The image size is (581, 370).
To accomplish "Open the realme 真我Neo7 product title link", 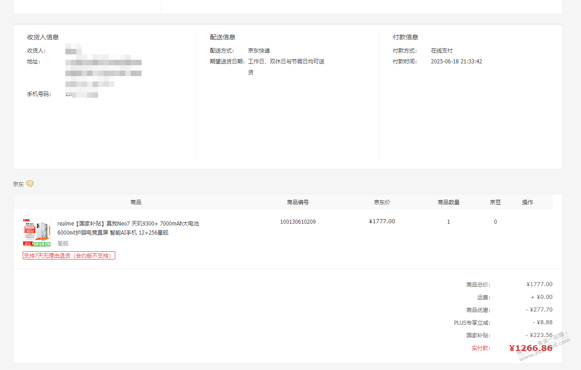I will tap(128, 228).
